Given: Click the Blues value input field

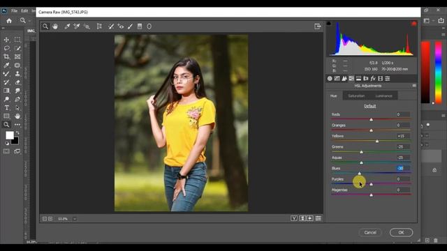Looking at the screenshot, I should [x=403, y=168].
